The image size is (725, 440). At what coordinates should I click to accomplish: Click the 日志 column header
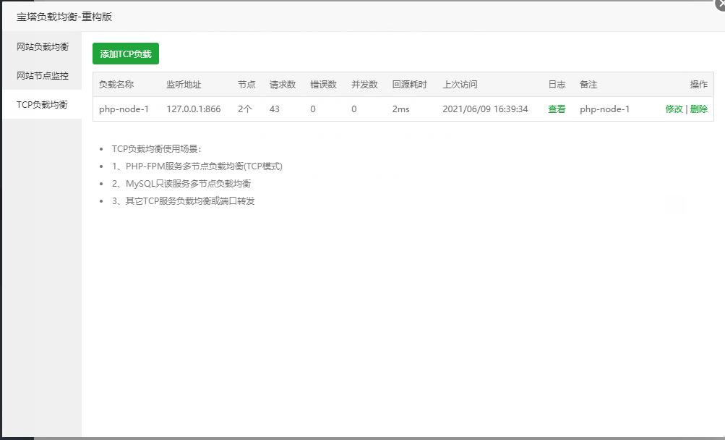557,85
